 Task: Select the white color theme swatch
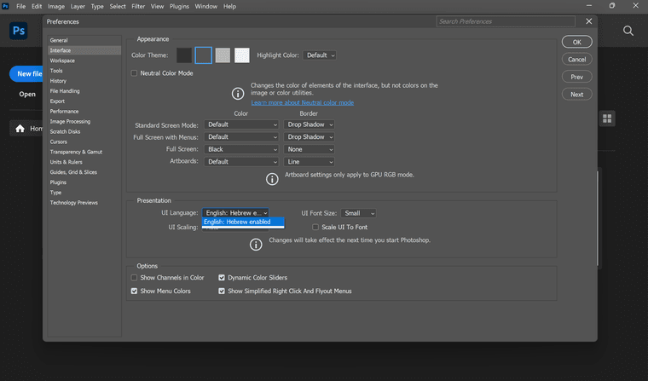tap(242, 55)
